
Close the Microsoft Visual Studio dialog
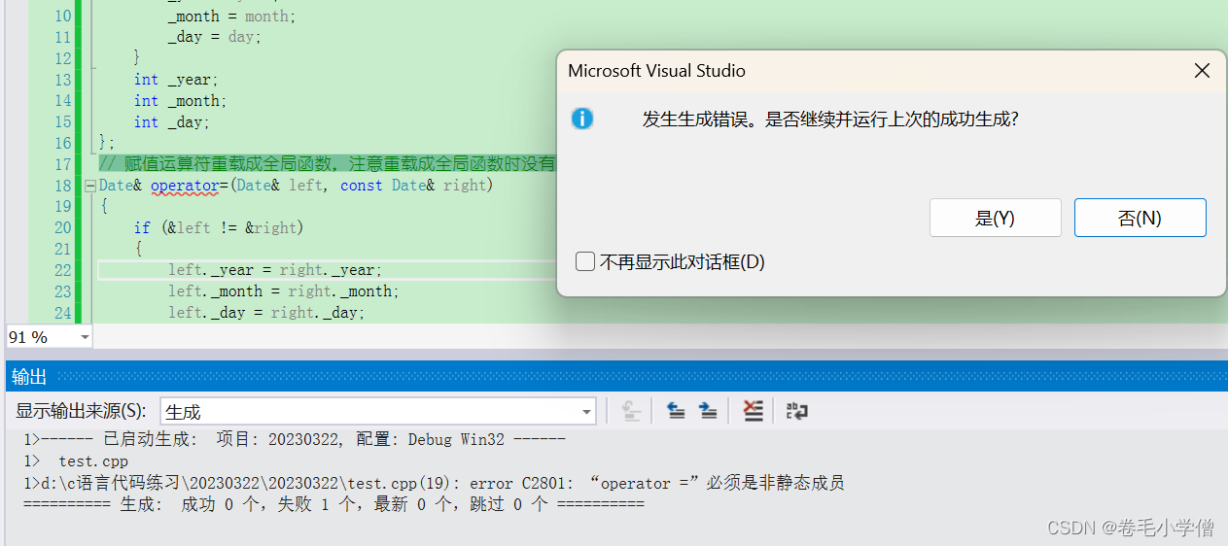(x=1202, y=71)
